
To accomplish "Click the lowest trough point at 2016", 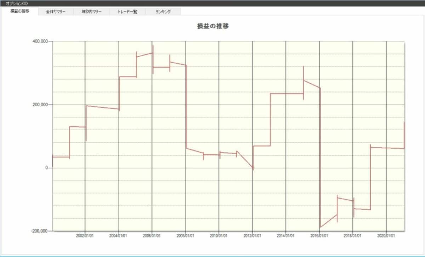I will click(x=321, y=227).
